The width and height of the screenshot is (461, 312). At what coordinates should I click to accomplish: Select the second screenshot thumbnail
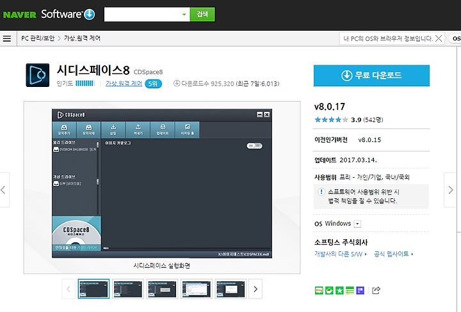click(x=128, y=289)
